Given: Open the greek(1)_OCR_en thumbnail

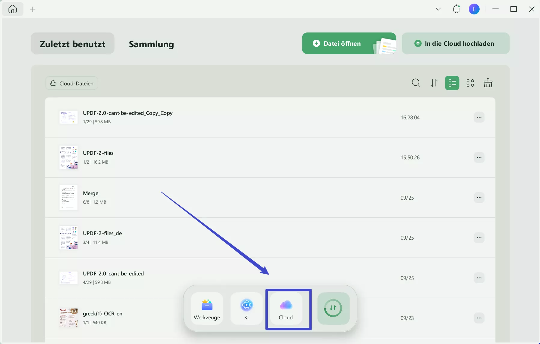Looking at the screenshot, I should [x=69, y=318].
